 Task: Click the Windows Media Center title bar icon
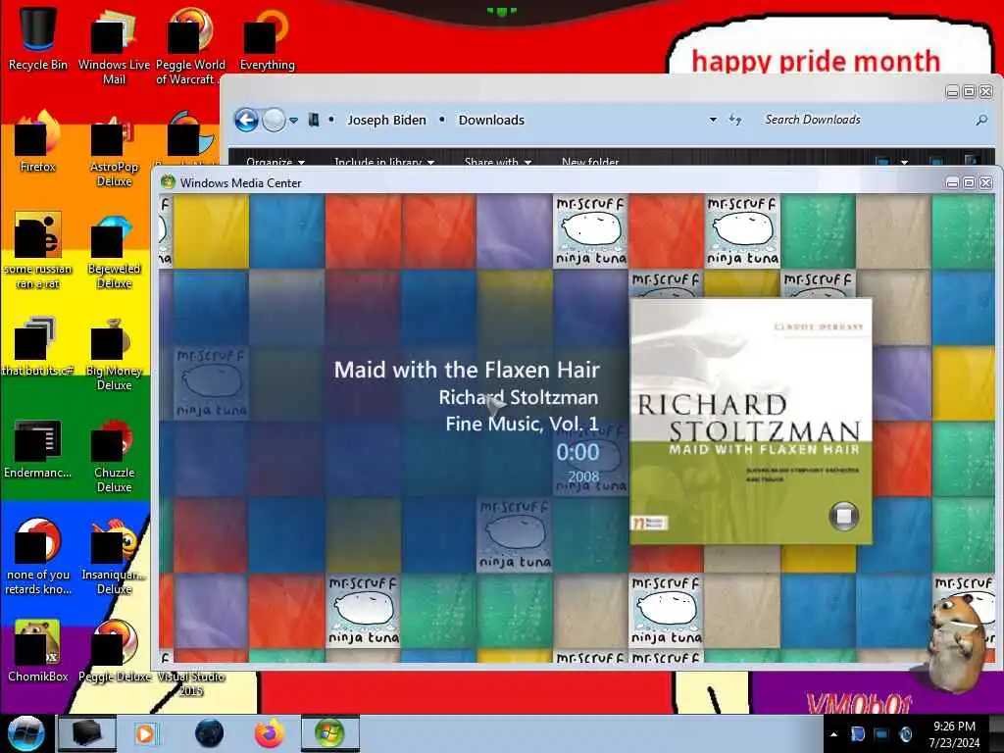(x=168, y=182)
